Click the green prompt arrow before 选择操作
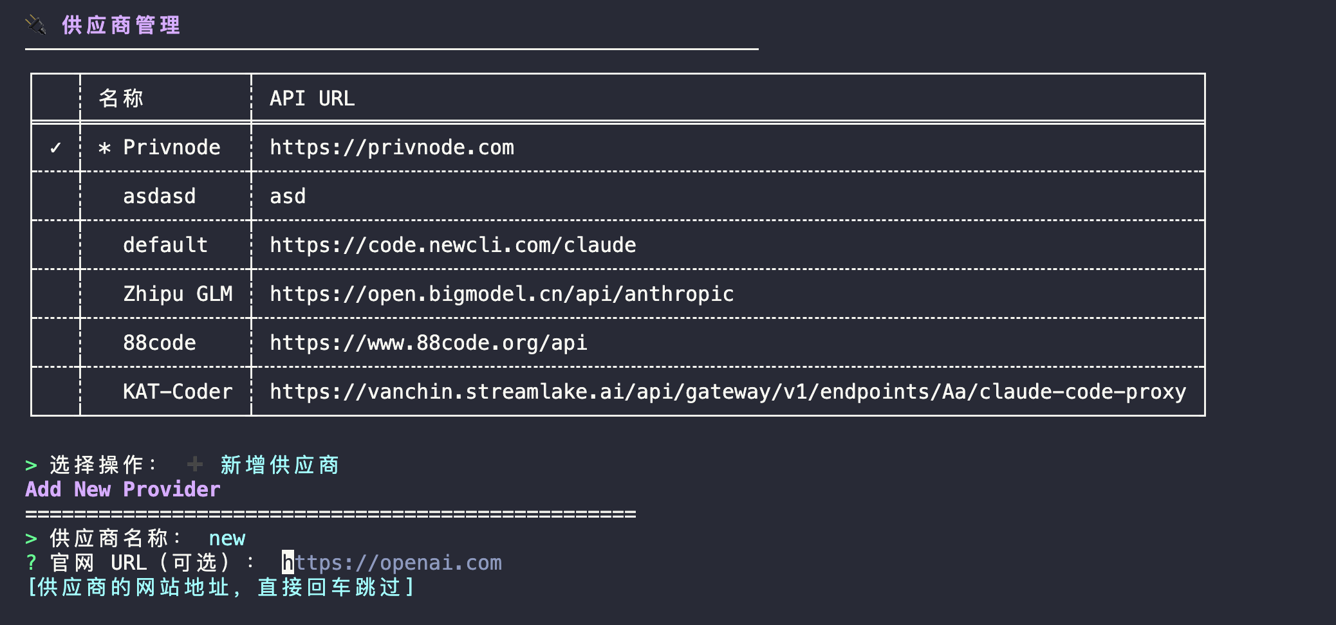The image size is (1336, 625). pos(31,465)
